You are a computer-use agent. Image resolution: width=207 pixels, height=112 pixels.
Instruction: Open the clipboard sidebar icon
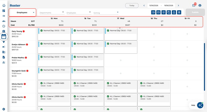(4, 31)
